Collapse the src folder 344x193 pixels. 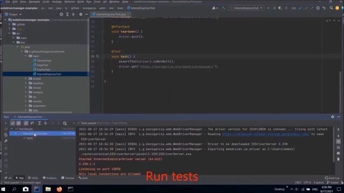click(10, 33)
